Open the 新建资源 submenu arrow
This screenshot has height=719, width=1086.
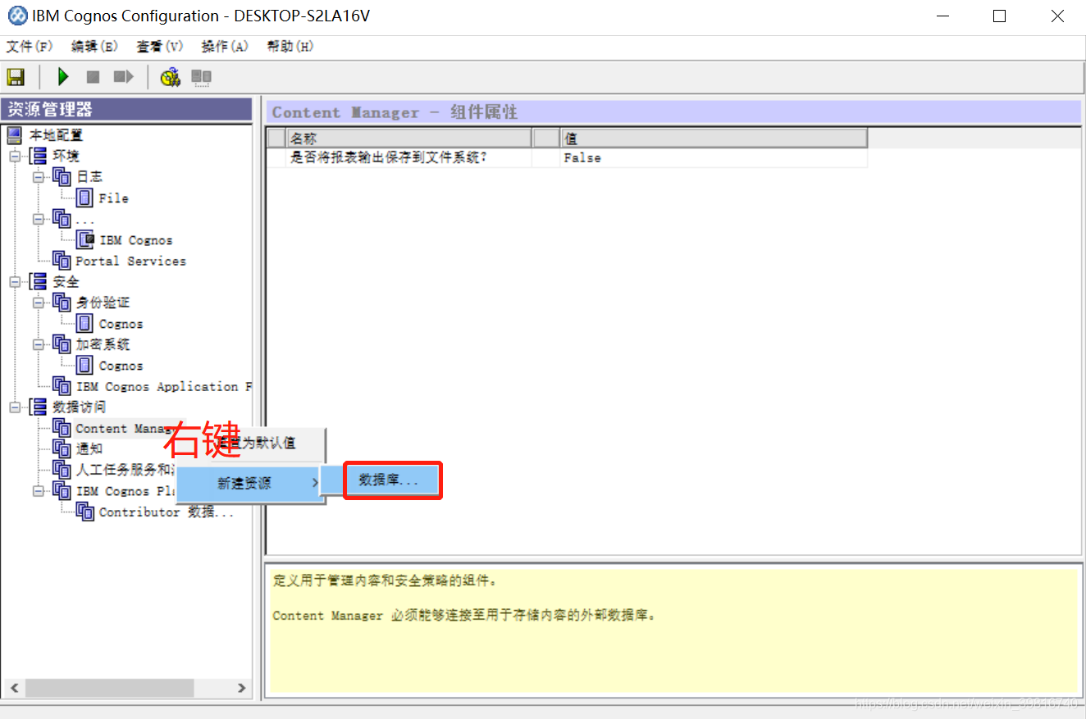tap(316, 483)
